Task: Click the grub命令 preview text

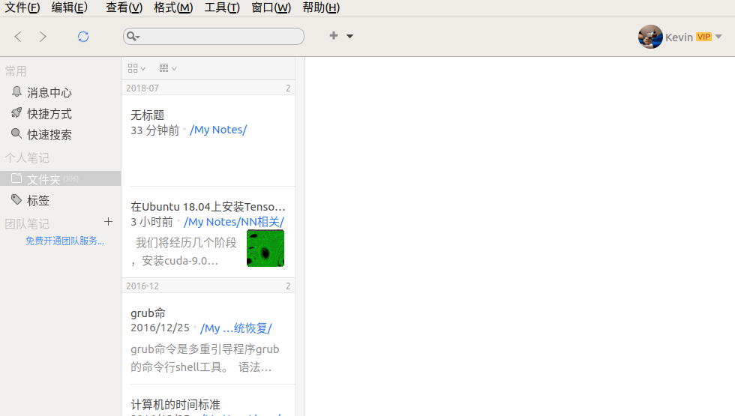Action: (x=205, y=358)
